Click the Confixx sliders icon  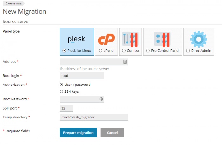[130, 40]
